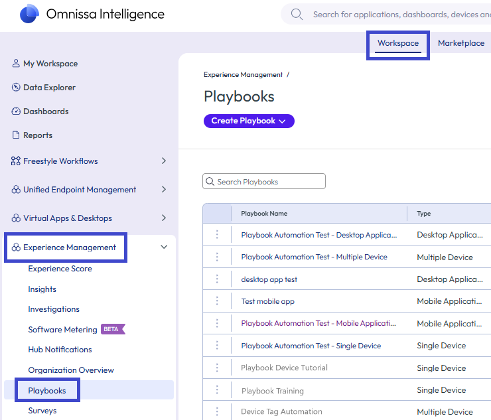Select Playbooks in the sidebar

[47, 391]
